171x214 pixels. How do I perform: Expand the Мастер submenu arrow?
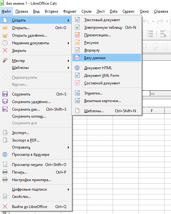pos(68,61)
